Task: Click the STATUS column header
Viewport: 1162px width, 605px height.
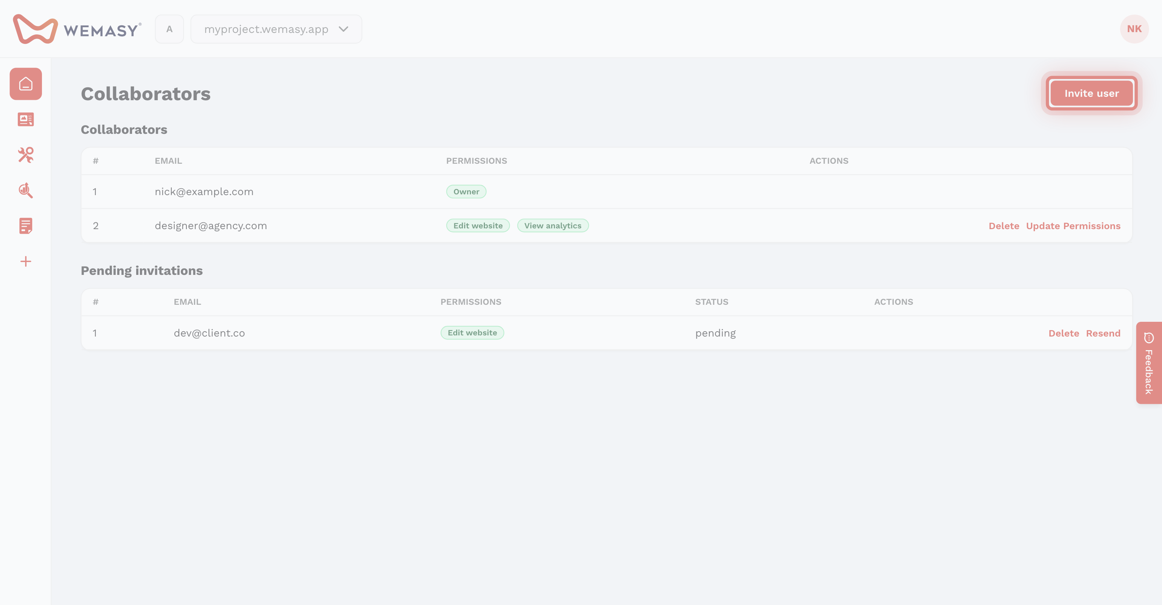Action: tap(711, 302)
